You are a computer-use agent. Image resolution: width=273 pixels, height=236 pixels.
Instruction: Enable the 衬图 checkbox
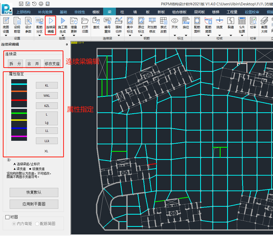click(7, 217)
